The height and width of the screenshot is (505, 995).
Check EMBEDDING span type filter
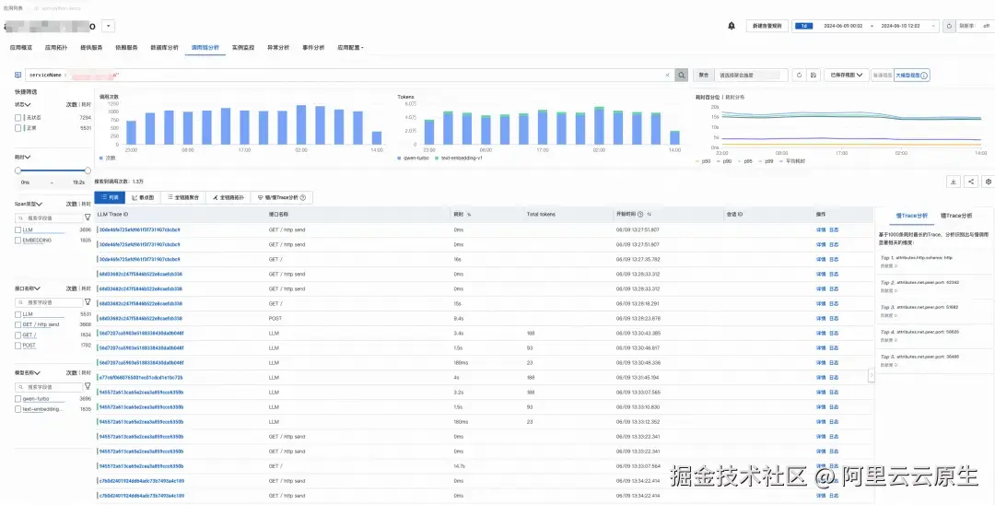click(18, 241)
